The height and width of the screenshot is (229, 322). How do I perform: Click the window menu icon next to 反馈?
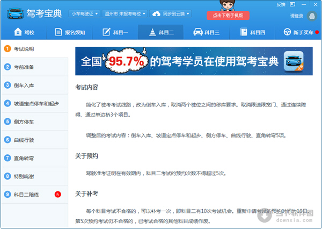point(292,4)
